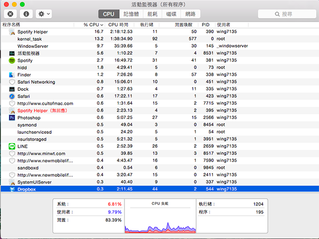This screenshot has height=239, width=319.
Task: Click the red unresponsive Spotify Helper icon
Action: pyautogui.click(x=12, y=110)
